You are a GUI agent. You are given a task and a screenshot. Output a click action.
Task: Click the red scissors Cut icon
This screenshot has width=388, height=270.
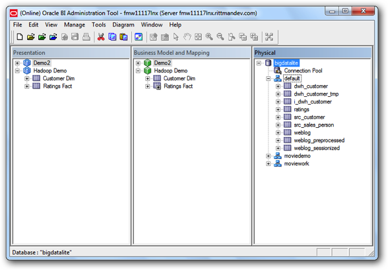pos(101,37)
